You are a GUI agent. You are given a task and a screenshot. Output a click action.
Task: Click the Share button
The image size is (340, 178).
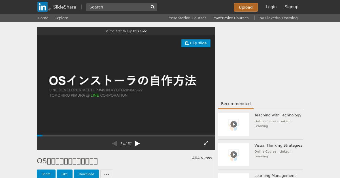point(46,174)
